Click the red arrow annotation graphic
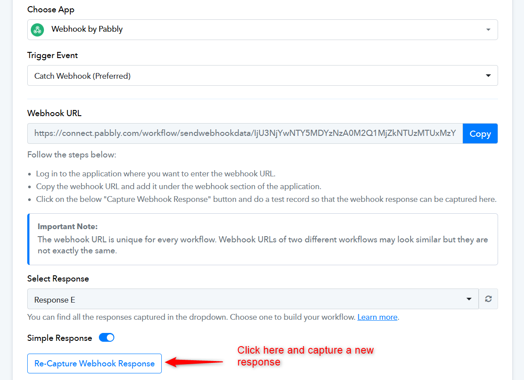The height and width of the screenshot is (380, 524). [194, 362]
